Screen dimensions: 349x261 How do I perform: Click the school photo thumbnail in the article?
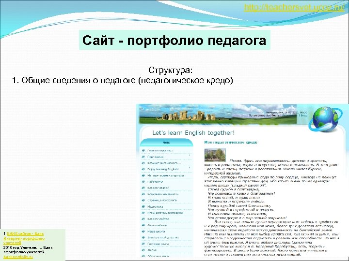[215, 155]
